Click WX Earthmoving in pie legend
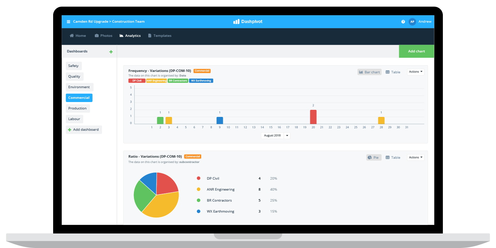 coord(220,212)
